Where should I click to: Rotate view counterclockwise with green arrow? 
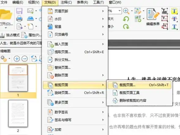tap(126, 19)
